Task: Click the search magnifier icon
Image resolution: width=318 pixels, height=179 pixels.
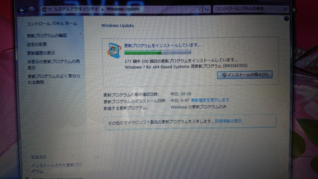Action: pos(286,8)
